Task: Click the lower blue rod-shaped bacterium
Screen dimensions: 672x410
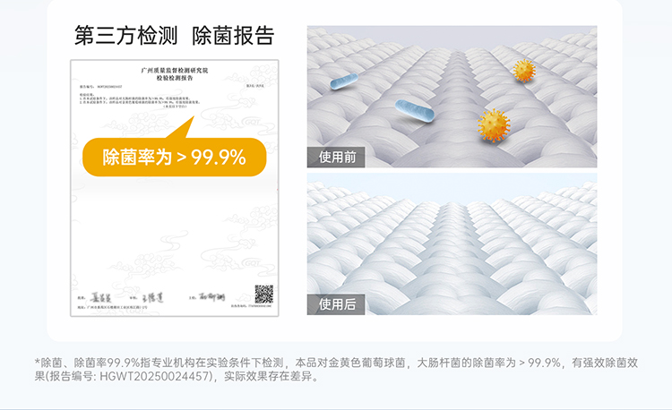Action: point(415,111)
